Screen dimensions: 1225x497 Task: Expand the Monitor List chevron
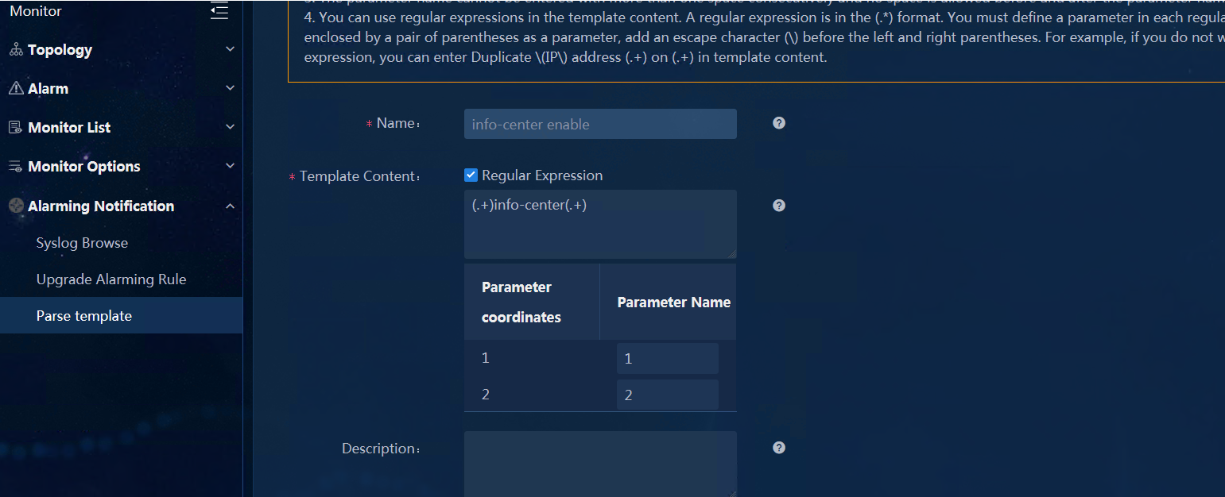231,127
